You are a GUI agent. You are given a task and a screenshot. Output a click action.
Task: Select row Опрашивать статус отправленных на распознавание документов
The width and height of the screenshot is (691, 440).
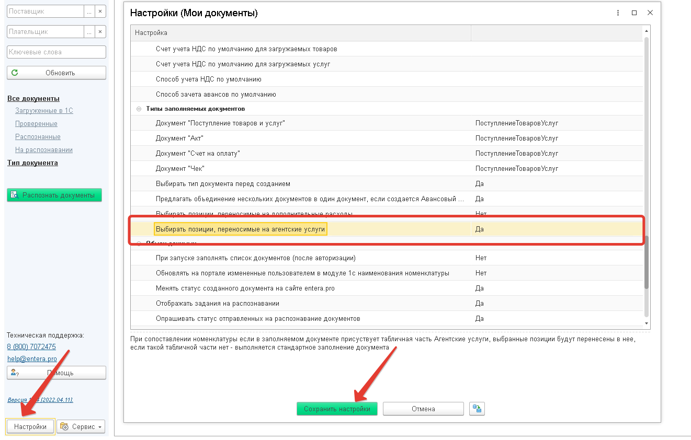pos(387,319)
